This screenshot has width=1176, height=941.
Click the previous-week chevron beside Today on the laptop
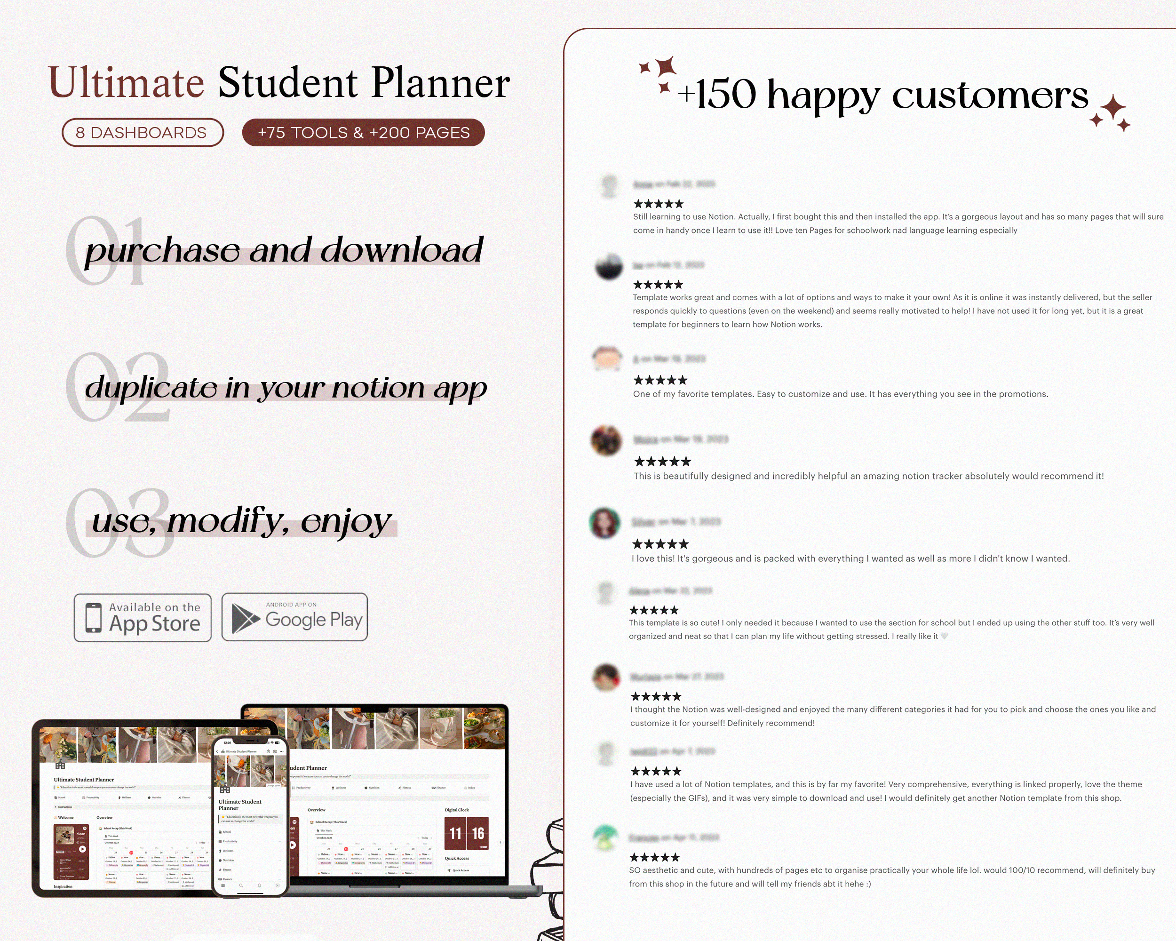[418, 838]
